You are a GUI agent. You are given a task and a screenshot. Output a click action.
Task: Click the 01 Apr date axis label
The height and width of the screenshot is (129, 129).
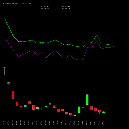(x=62, y=123)
